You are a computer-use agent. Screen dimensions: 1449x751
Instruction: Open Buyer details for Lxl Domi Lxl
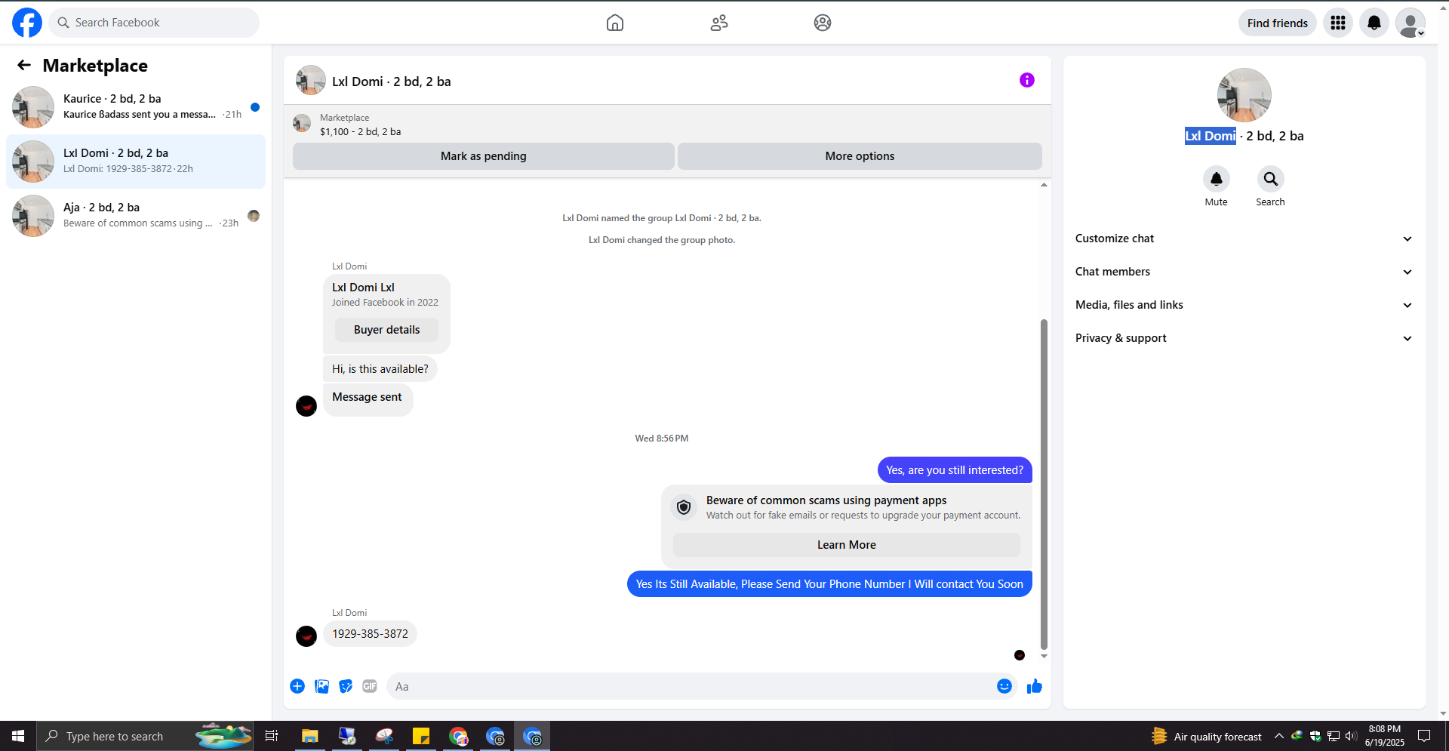click(x=386, y=330)
